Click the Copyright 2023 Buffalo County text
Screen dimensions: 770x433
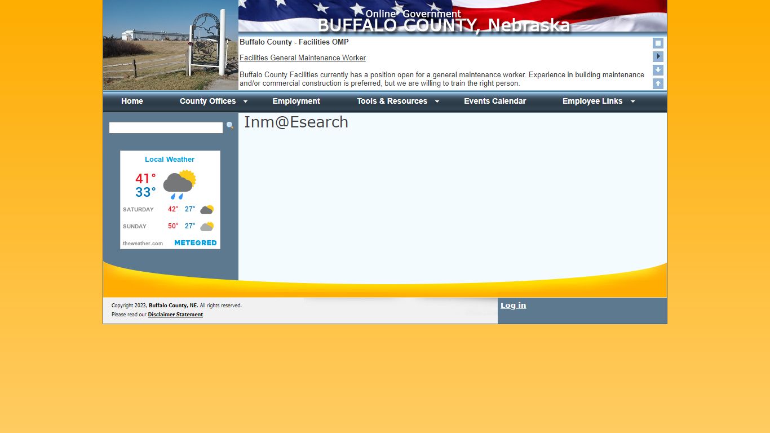tap(176, 306)
